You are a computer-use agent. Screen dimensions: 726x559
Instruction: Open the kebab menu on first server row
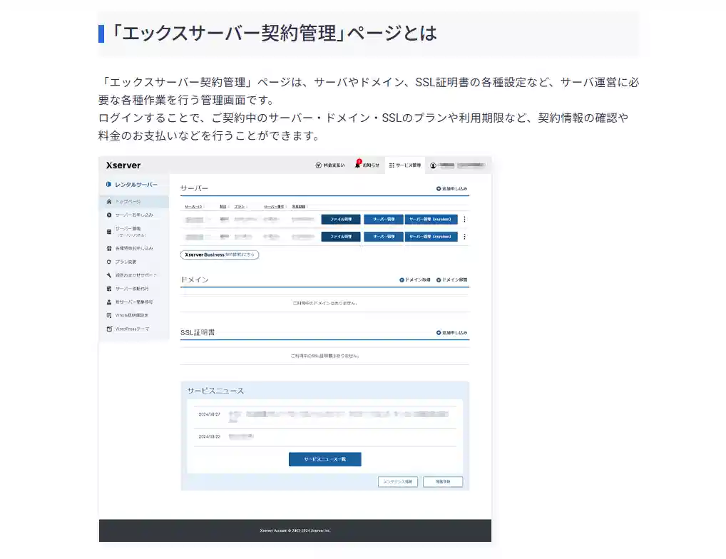[x=464, y=220]
